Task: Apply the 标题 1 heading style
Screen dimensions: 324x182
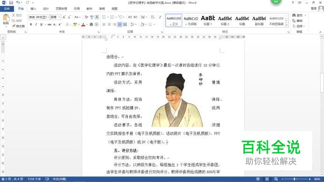Action: pyautogui.click(x=208, y=21)
